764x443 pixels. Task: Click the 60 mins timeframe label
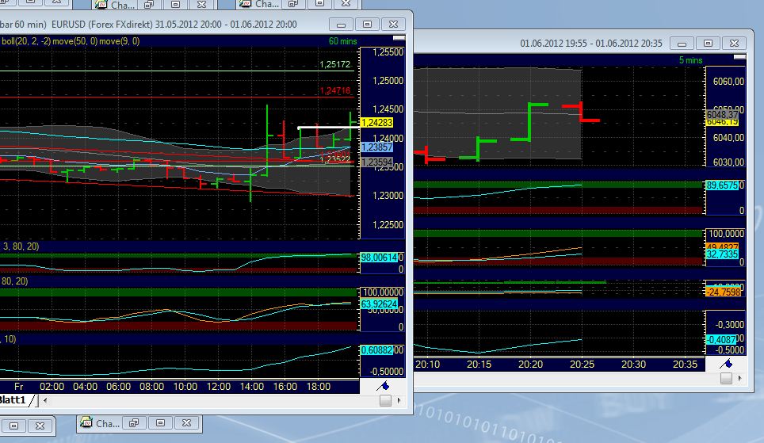point(342,41)
